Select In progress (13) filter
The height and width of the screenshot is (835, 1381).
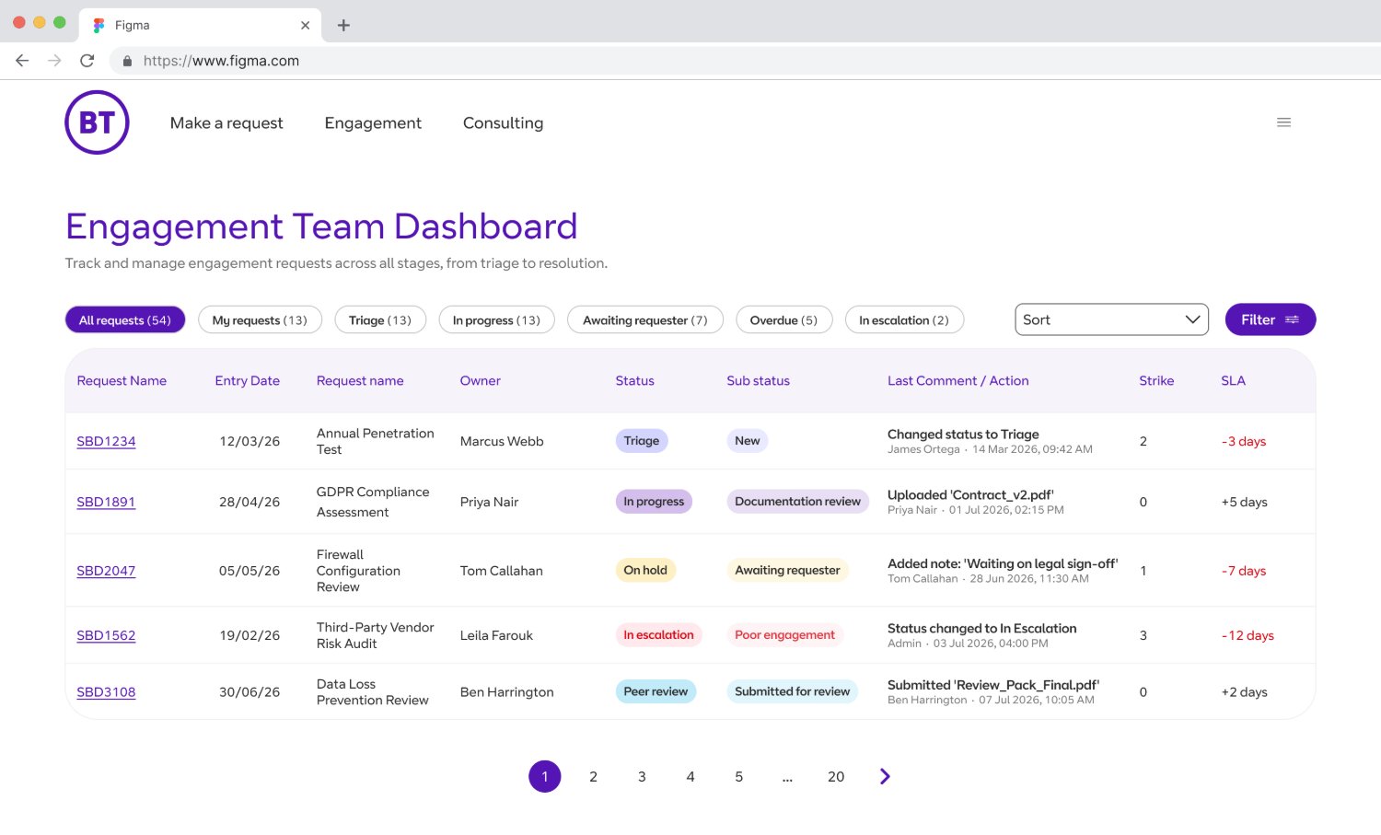[496, 319]
